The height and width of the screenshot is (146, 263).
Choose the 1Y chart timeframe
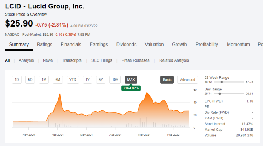click(87, 80)
